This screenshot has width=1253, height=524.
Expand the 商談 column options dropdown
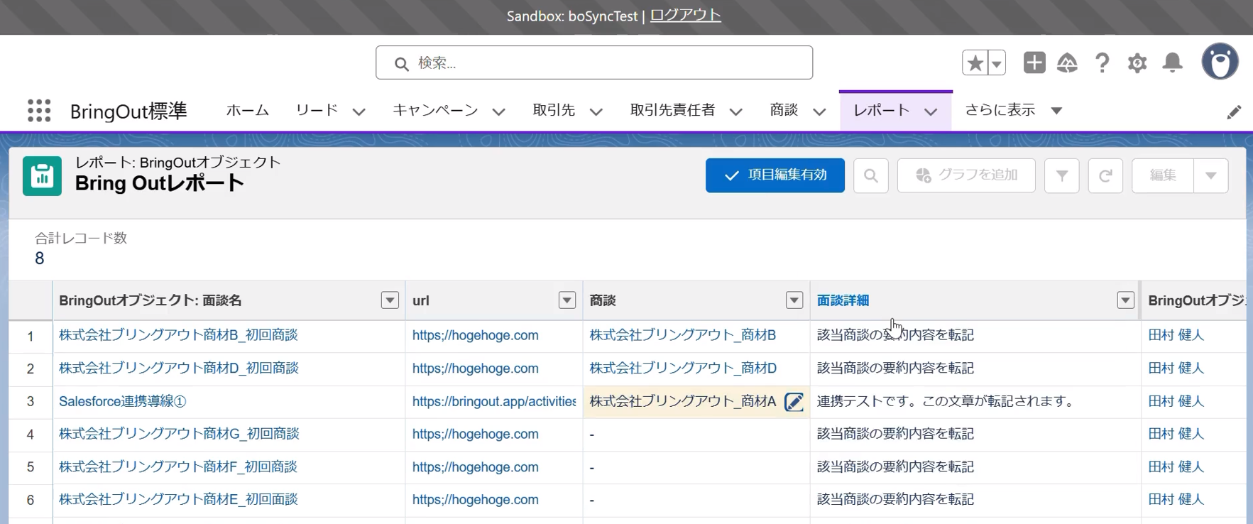[x=794, y=300]
